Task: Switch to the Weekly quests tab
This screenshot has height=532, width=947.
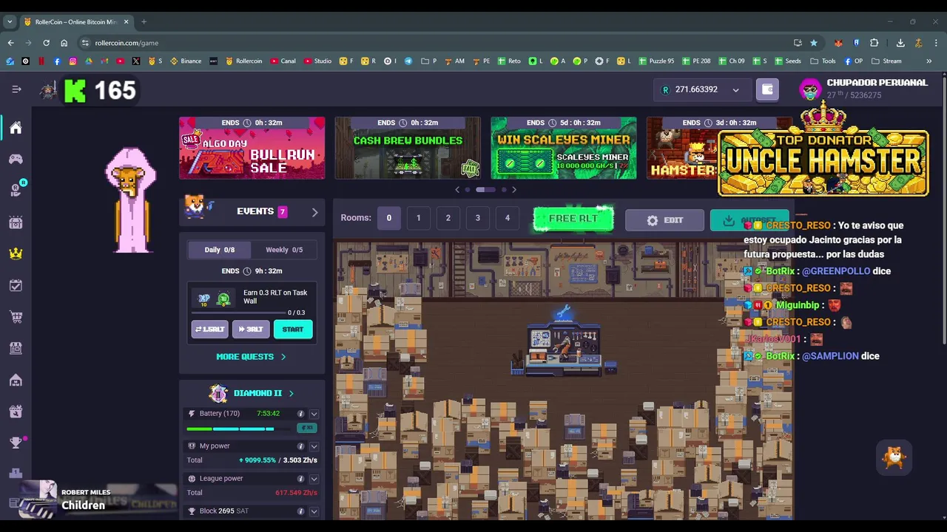Action: point(284,250)
